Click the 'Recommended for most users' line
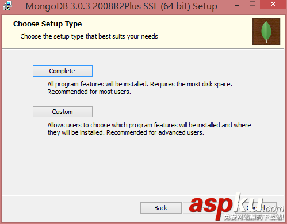Image resolution: width=287 pixels, height=224 pixels. tap(89, 92)
